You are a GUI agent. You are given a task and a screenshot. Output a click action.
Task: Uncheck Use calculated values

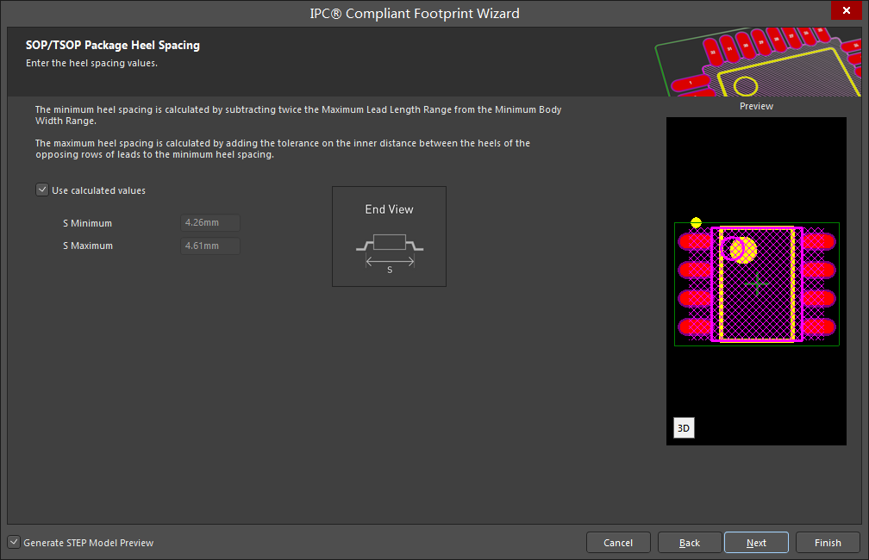coord(41,190)
